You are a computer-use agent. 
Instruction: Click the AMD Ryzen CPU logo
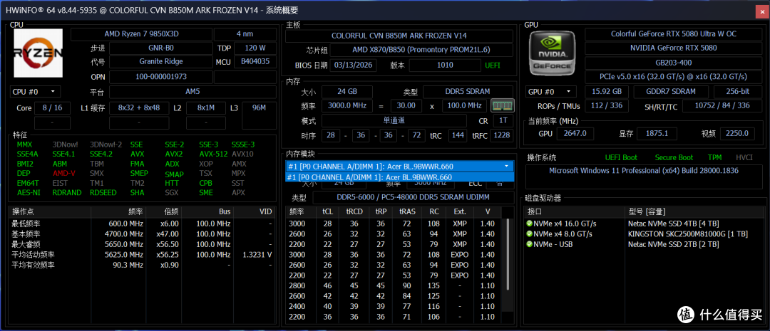[x=38, y=53]
